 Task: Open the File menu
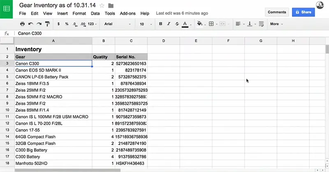coord(23,14)
